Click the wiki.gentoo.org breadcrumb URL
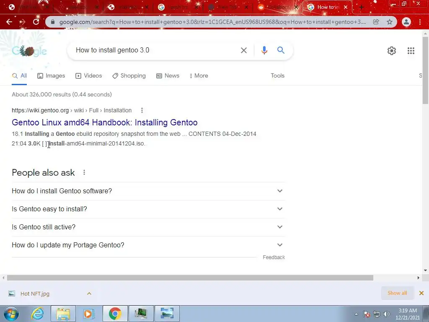This screenshot has width=429, height=322. pos(72,110)
